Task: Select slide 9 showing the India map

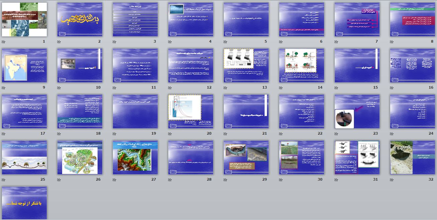Action: tap(24, 66)
